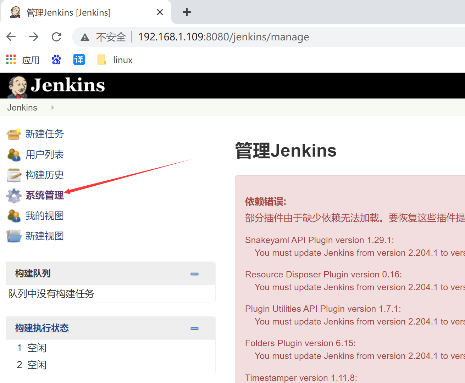Click Timestamper version 1.11.8 text

[x=301, y=378]
